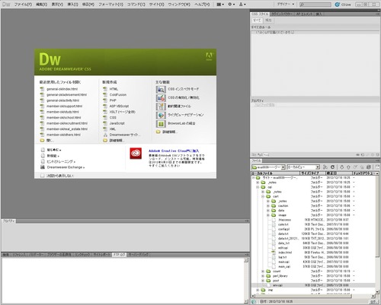This screenshot has height=305, width=381.
Task: Open the layout icon dropdown in top bar
Action: [220, 5]
